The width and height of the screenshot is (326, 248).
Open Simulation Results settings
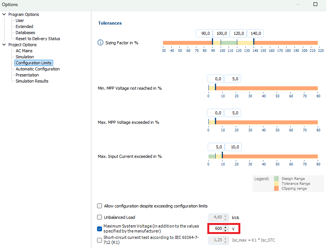[32, 81]
